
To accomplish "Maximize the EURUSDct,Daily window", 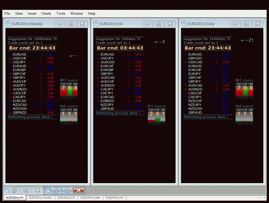I will (246, 24).
